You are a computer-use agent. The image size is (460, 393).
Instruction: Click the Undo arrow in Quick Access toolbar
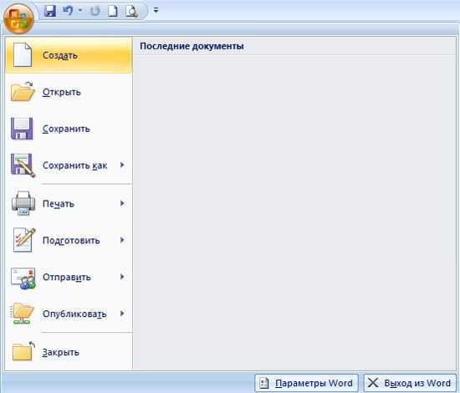pyautogui.click(x=68, y=11)
